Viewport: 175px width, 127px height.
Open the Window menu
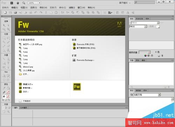pyautogui.click(x=81, y=8)
